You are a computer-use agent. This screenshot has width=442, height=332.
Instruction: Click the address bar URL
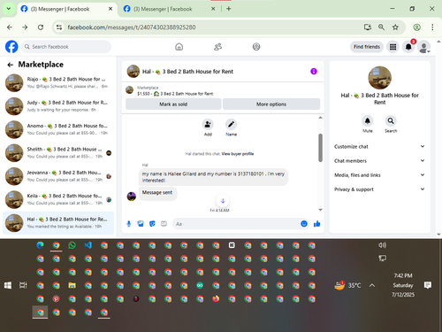[132, 27]
